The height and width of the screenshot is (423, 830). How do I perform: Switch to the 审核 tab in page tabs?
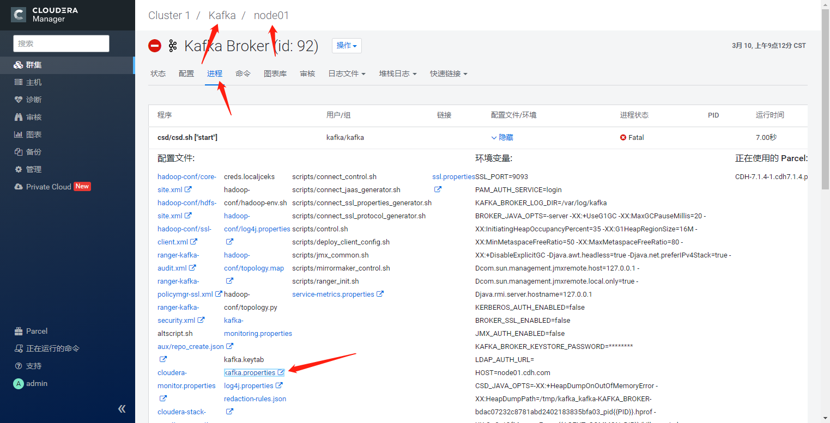pos(307,73)
